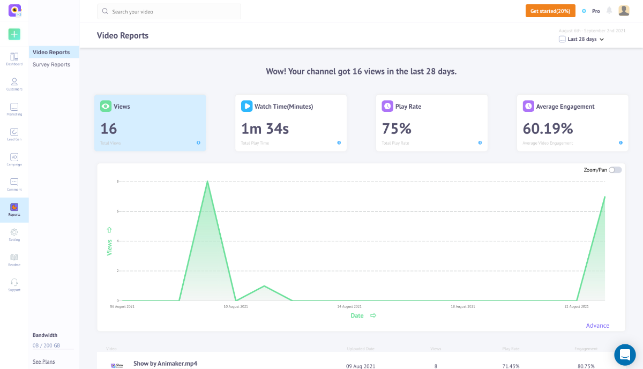The width and height of the screenshot is (643, 369).
Task: Open Settings from the sidebar
Action: pyautogui.click(x=14, y=234)
